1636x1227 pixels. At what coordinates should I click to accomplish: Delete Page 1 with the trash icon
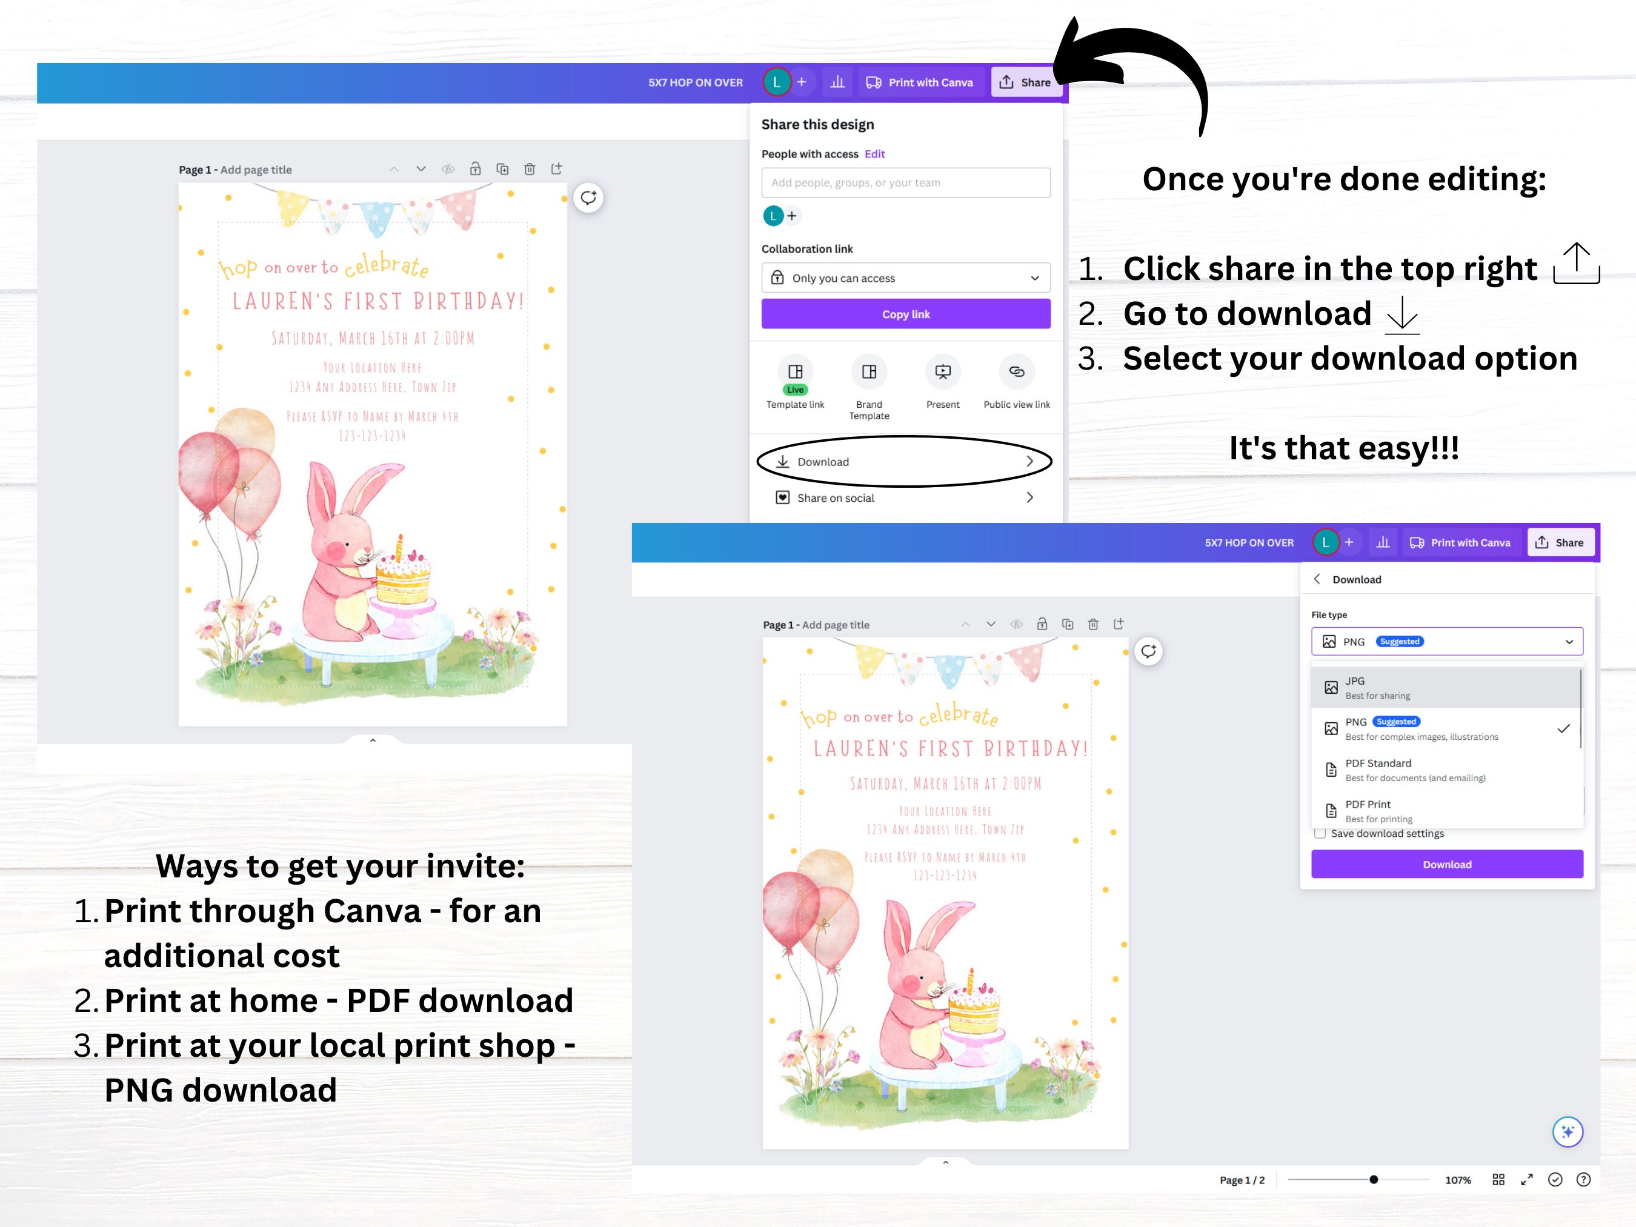click(x=530, y=168)
